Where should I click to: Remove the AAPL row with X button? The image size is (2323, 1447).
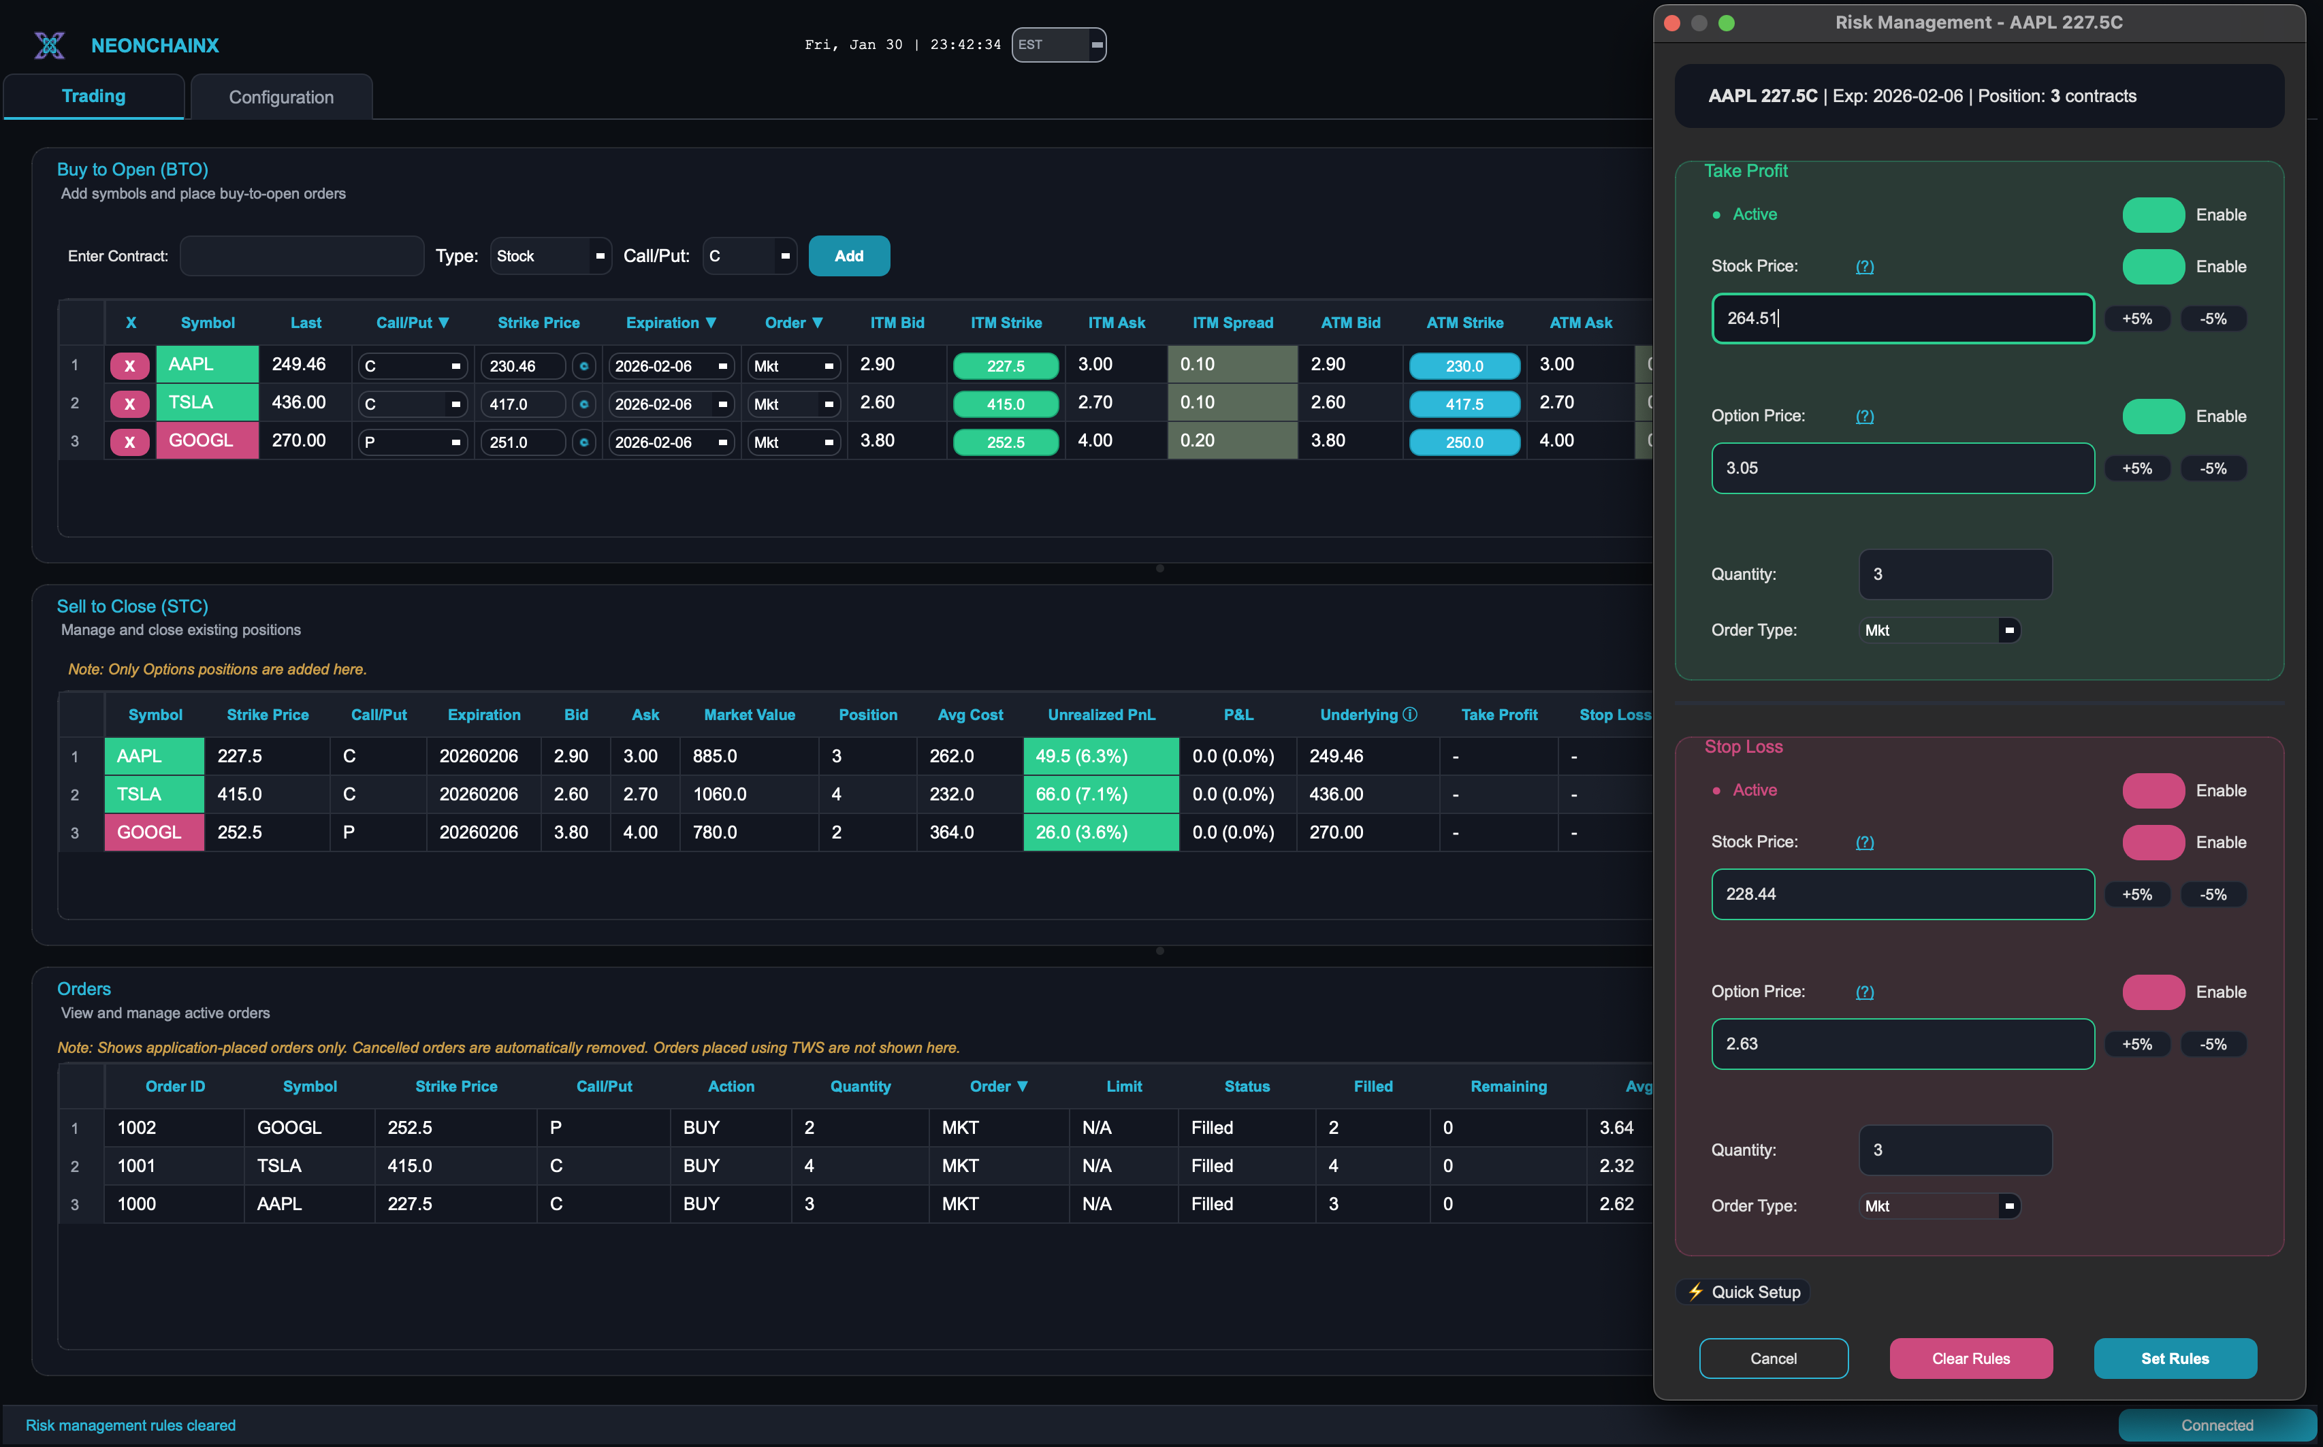click(x=129, y=365)
